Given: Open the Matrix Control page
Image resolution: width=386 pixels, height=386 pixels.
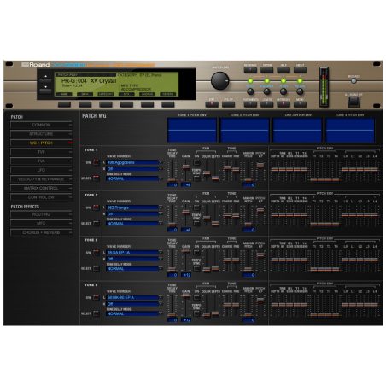Looking at the screenshot, I should tap(41, 188).
